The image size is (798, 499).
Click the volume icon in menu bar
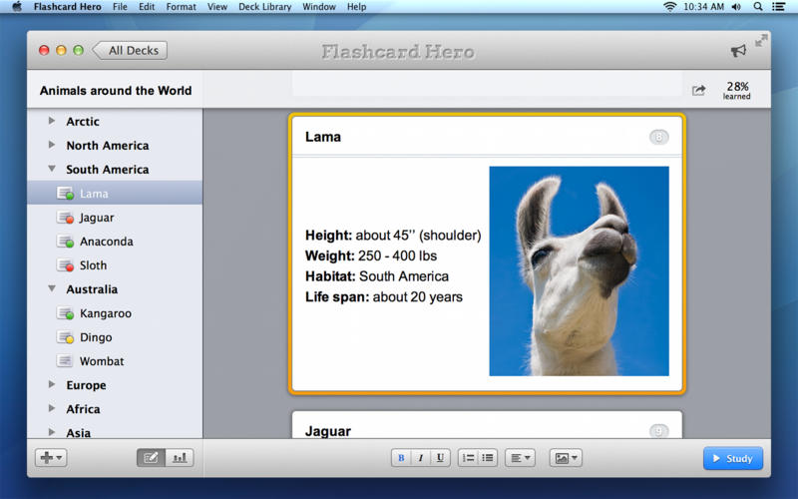736,7
